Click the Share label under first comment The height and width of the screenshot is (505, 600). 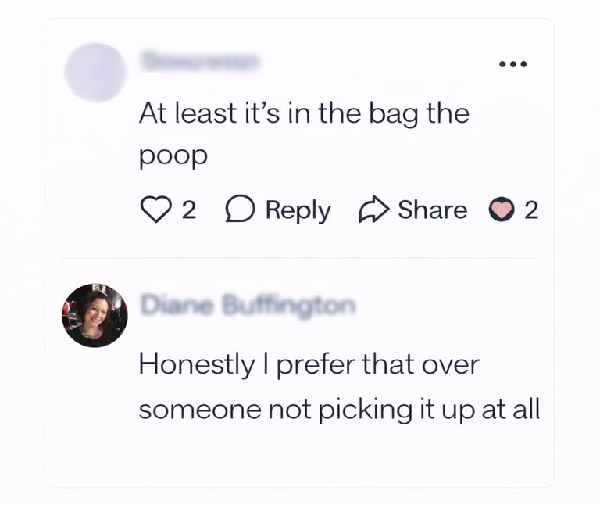pyautogui.click(x=432, y=210)
